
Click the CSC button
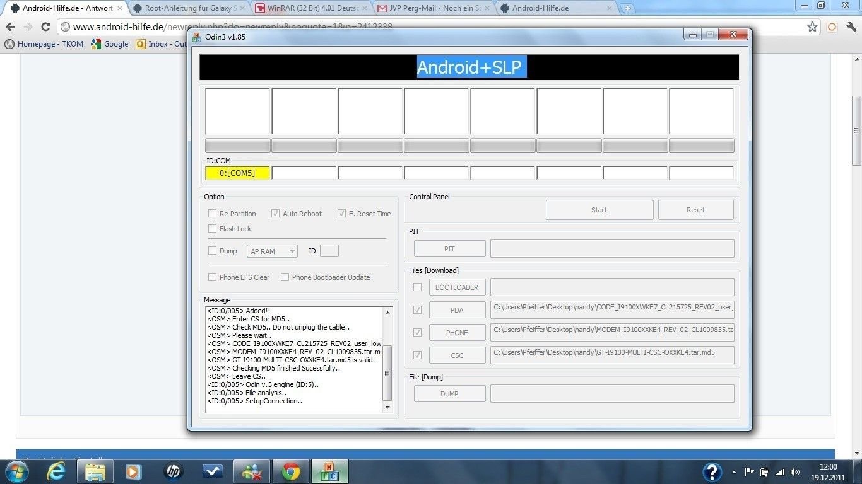pyautogui.click(x=458, y=355)
